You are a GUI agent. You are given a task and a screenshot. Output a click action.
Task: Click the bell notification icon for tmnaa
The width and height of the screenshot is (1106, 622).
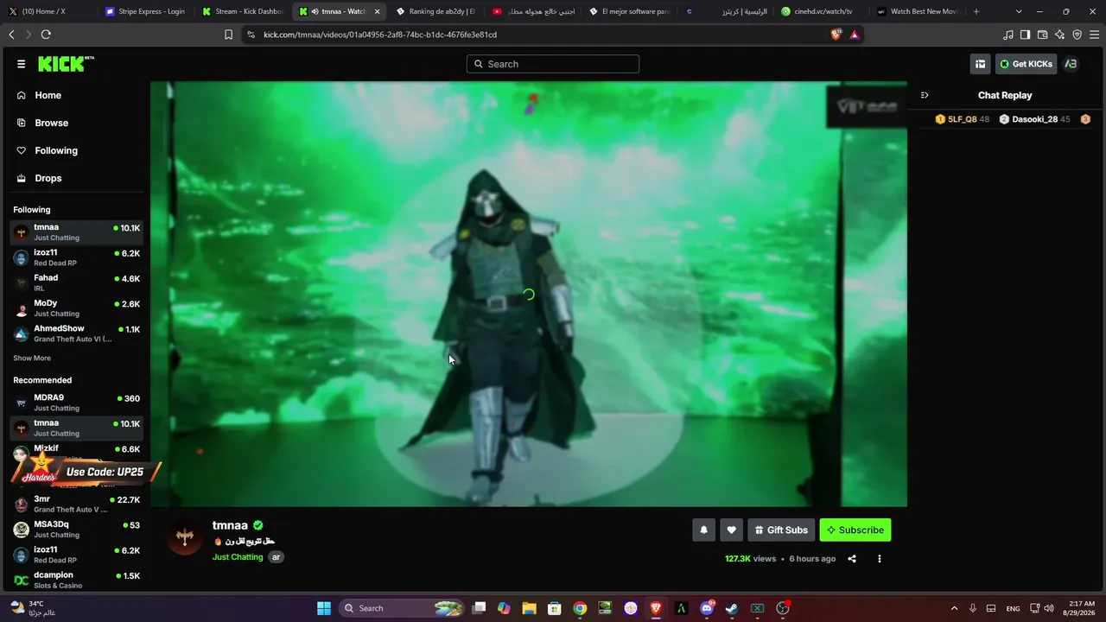(703, 530)
